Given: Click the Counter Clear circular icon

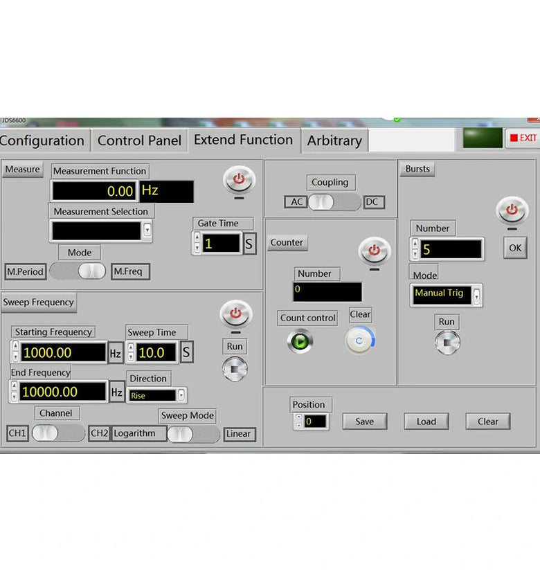Looking at the screenshot, I should click(x=359, y=341).
